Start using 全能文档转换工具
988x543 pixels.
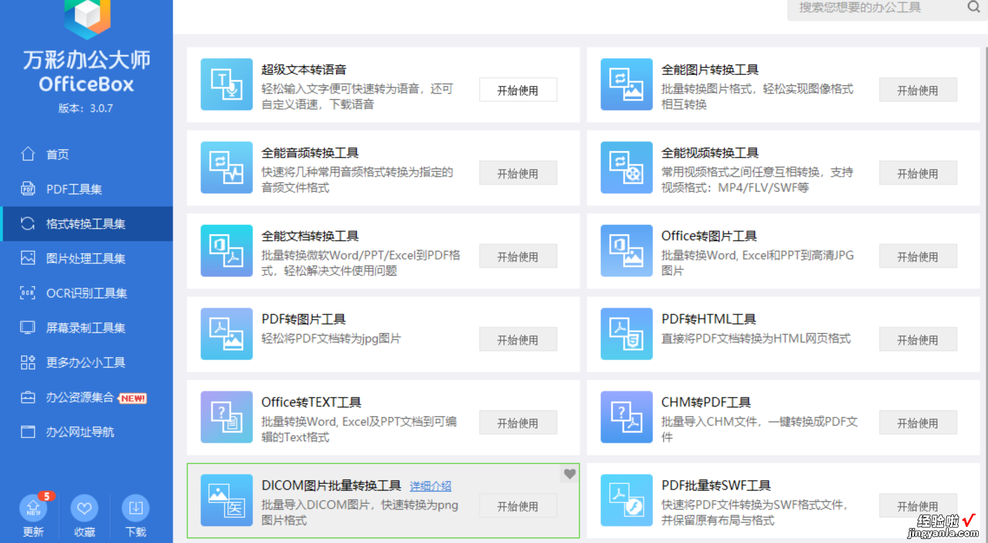coord(518,256)
